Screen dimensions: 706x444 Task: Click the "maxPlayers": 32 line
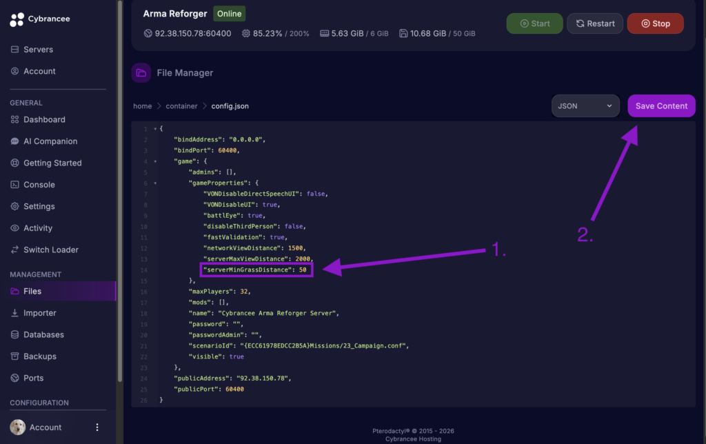pos(220,292)
